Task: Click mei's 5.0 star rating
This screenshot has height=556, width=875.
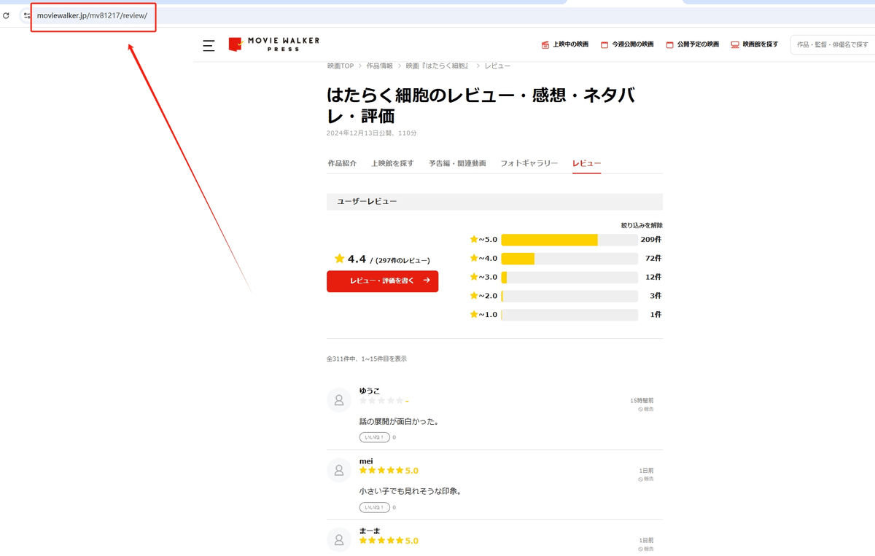Action: (x=389, y=471)
